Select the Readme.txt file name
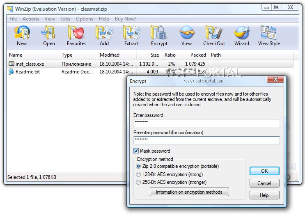This screenshot has height=215, width=305. tap(28, 72)
